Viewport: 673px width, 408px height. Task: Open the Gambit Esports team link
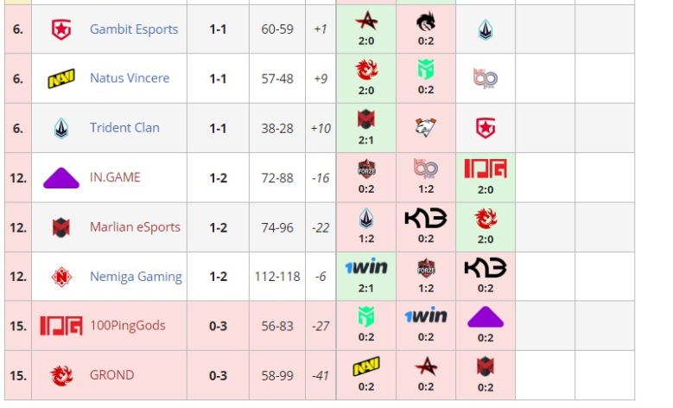(134, 29)
